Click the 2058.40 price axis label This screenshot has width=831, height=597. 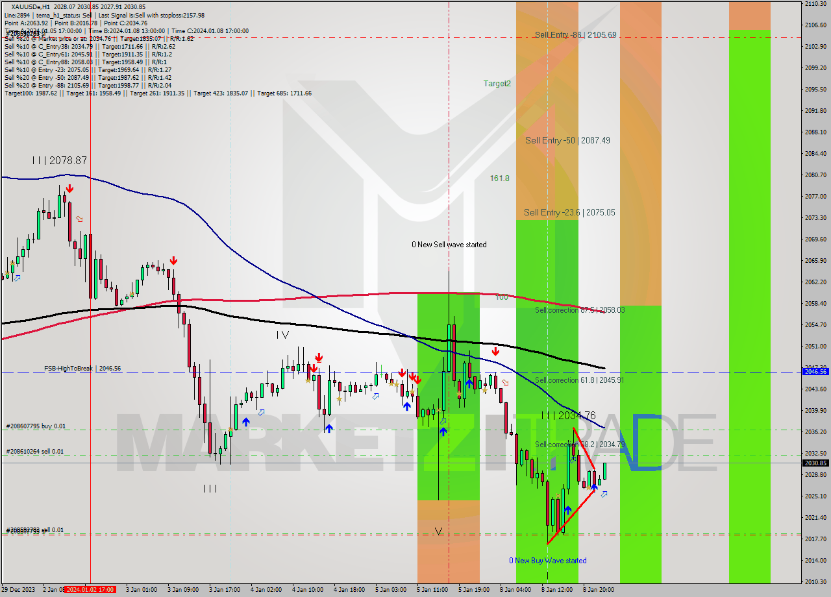pyautogui.click(x=815, y=304)
